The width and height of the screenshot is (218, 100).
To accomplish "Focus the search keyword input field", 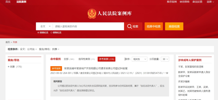I will pyautogui.click(x=88, y=26).
